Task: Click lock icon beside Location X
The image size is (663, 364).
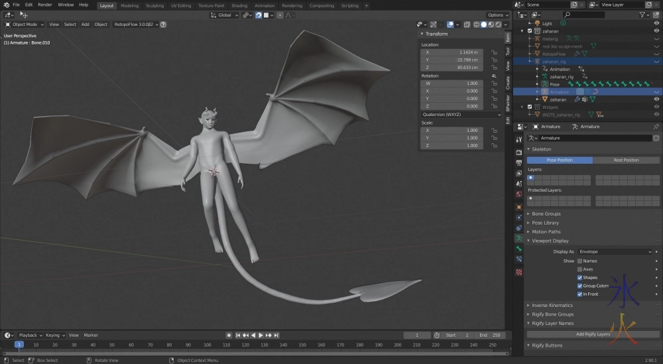Action: pos(494,52)
